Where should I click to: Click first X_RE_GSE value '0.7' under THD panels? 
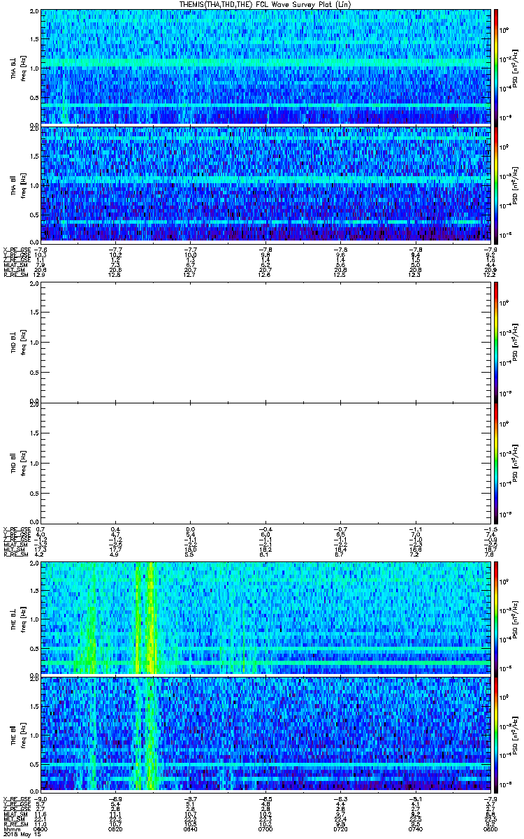tap(41, 529)
